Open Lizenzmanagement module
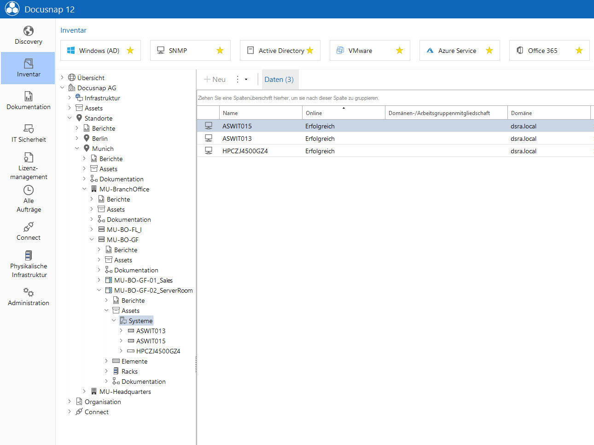Image resolution: width=594 pixels, height=445 pixels. pyautogui.click(x=29, y=166)
